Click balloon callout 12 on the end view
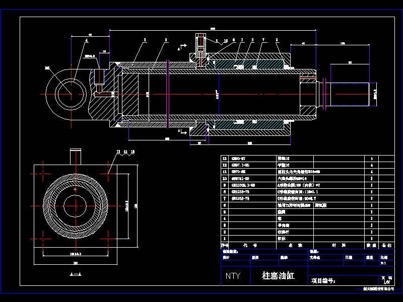Screen dimensions: 403x302 pyautogui.click(x=125, y=152)
